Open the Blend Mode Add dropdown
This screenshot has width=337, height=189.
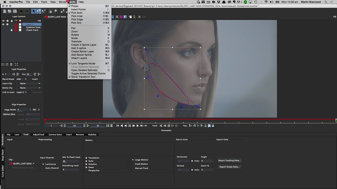point(22,79)
